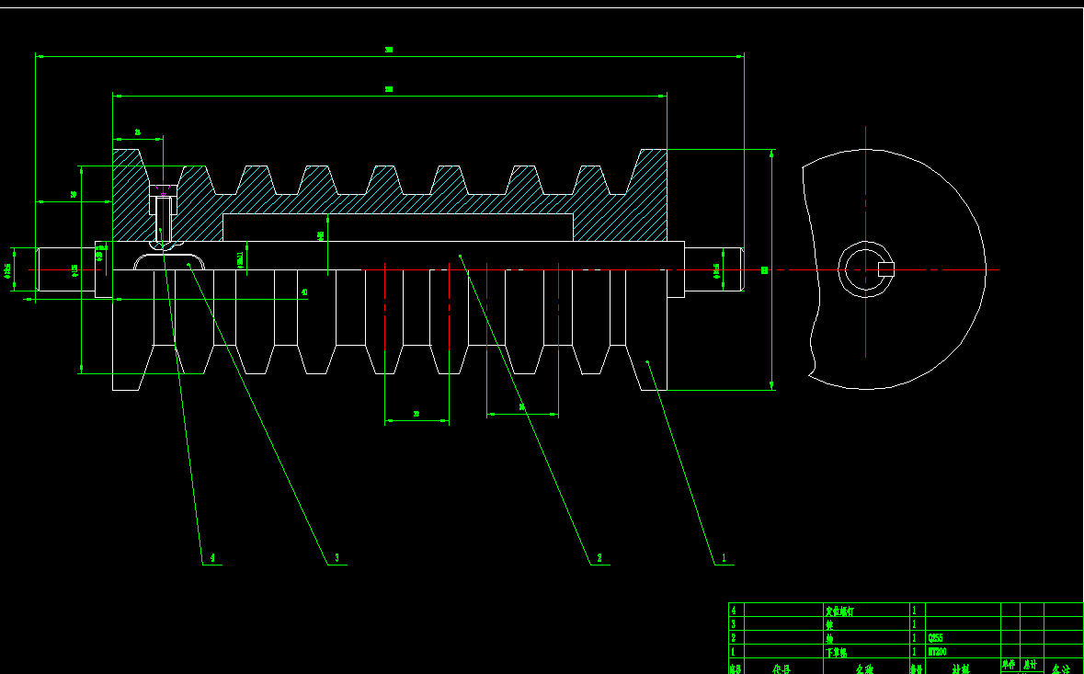The width and height of the screenshot is (1084, 674).
Task: Click the 单件 header cell in title block
Action: click(x=1010, y=665)
